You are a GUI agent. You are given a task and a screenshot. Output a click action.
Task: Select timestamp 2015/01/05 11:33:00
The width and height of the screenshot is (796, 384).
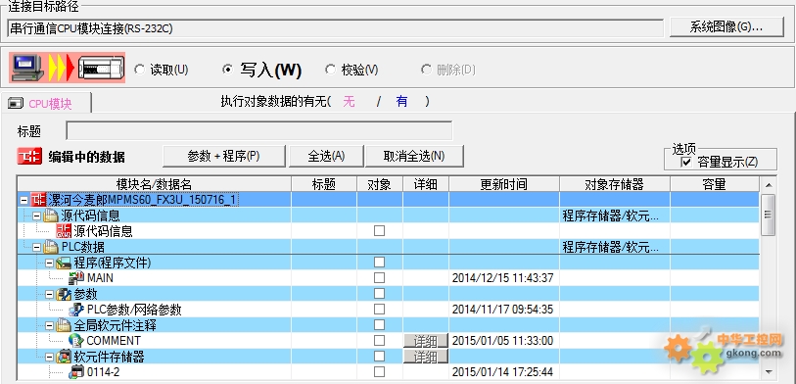click(502, 341)
